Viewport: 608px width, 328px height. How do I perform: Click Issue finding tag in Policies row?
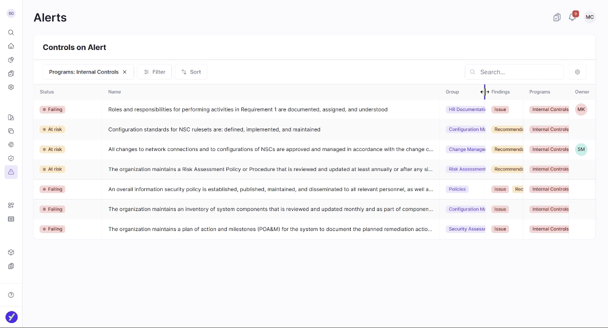[500, 189]
